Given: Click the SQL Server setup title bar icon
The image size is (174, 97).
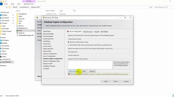Looking at the screenshot, I should (43, 18).
